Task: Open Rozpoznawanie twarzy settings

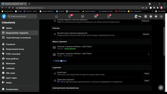Action: click(x=20, y=49)
